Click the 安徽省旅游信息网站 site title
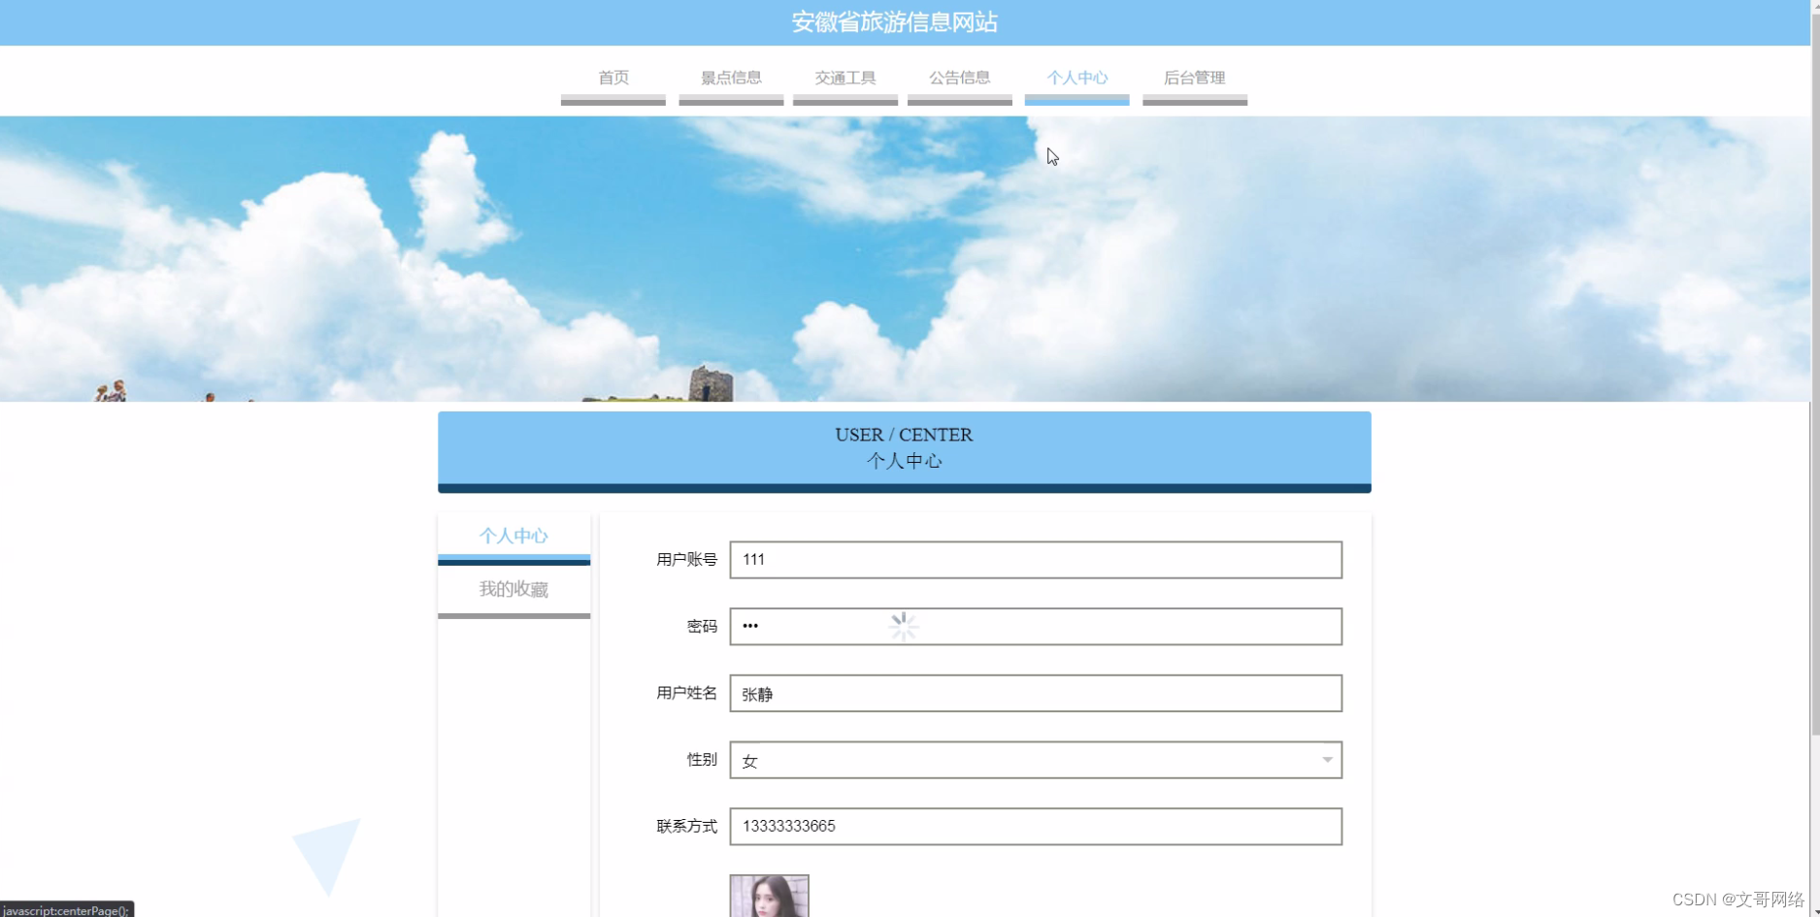The image size is (1820, 917). pos(894,22)
